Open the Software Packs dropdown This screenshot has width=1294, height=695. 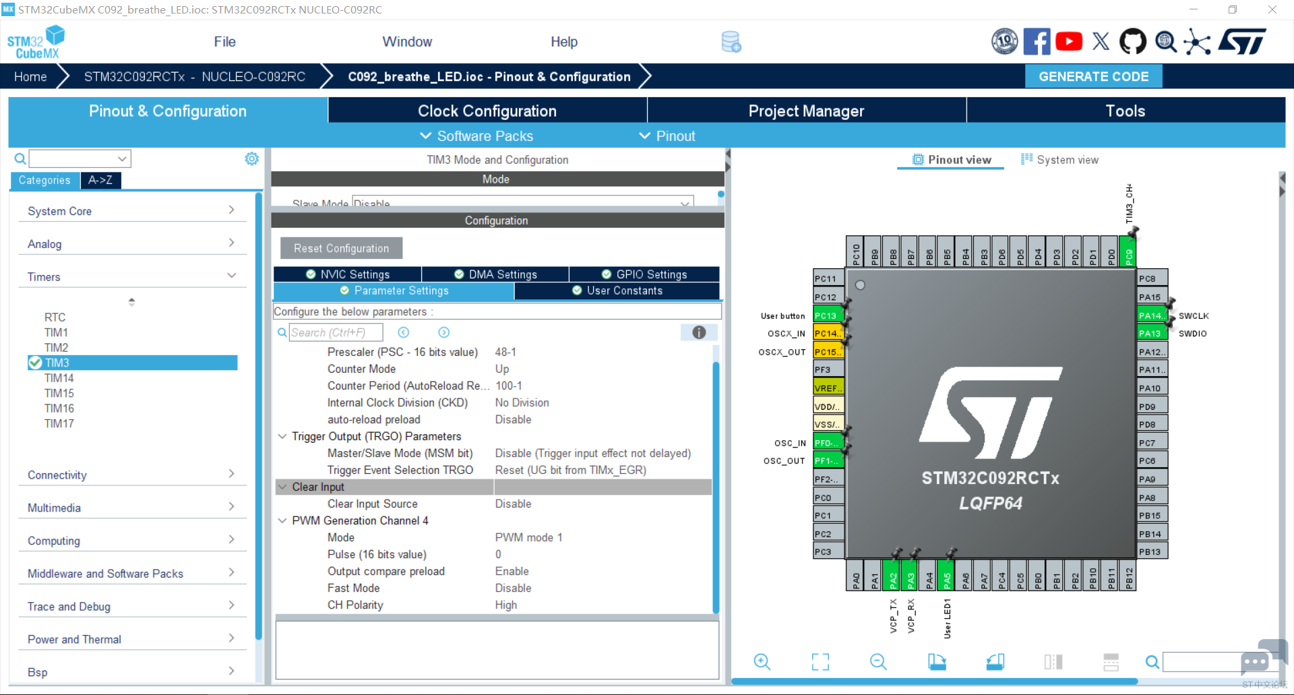[476, 136]
